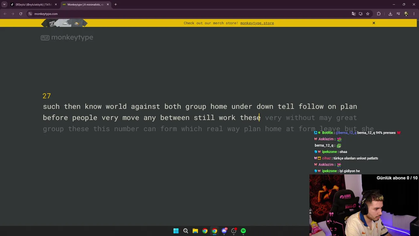Go back in the browser
The height and width of the screenshot is (236, 419).
5,14
